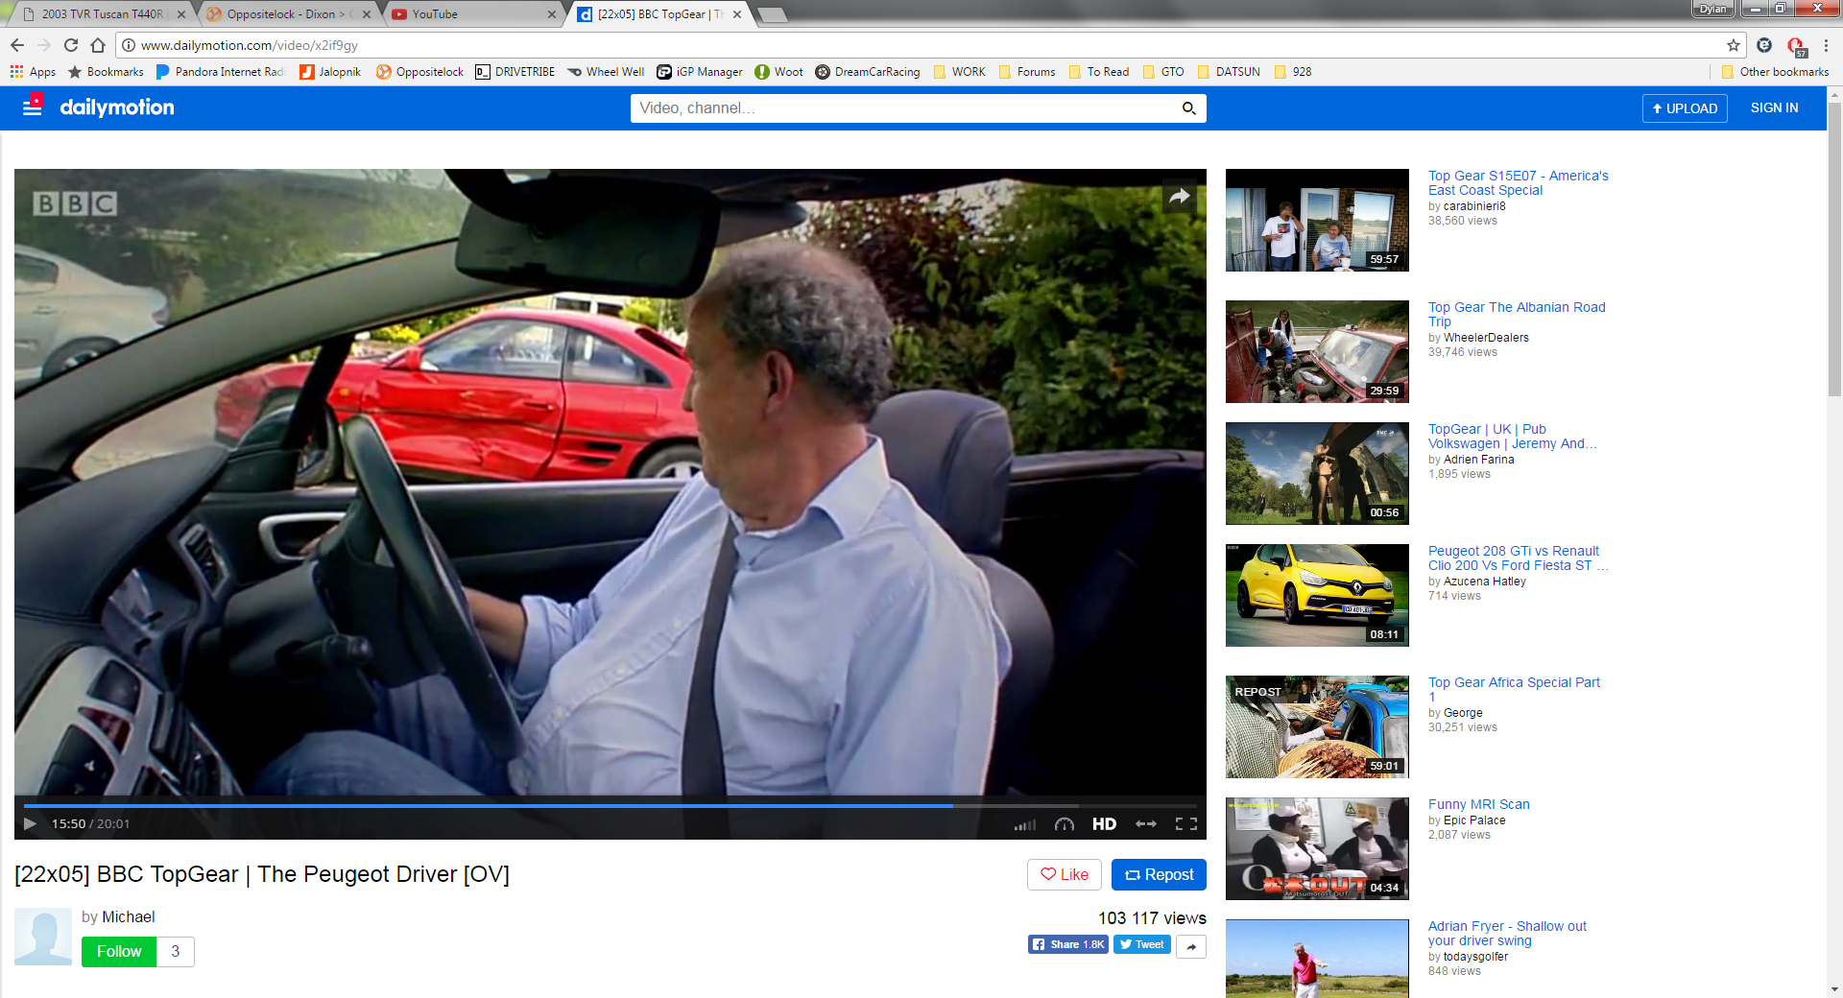Open channel Epic Palace
1843x998 pixels.
pyautogui.click(x=1474, y=820)
